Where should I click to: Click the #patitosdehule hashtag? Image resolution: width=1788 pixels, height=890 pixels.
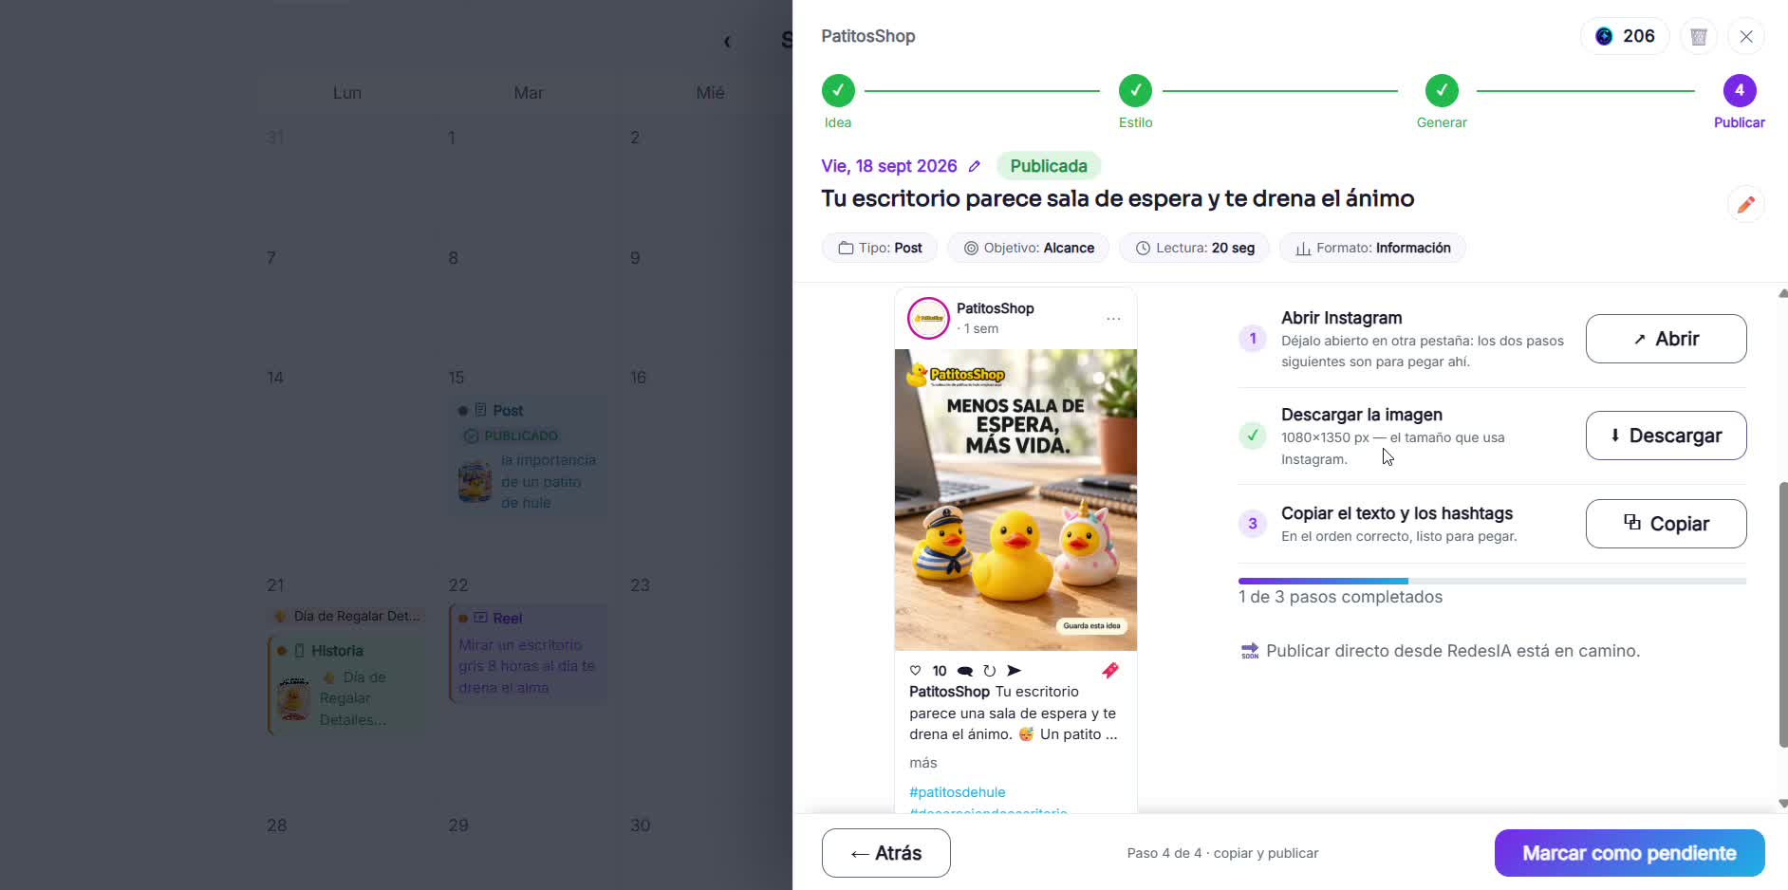click(957, 792)
